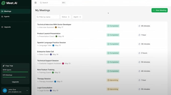Image resolution: width=171 pixels, height=95 pixels.
Task: Click Completed badge of Enterprise Sales Call
Action: coord(113,53)
